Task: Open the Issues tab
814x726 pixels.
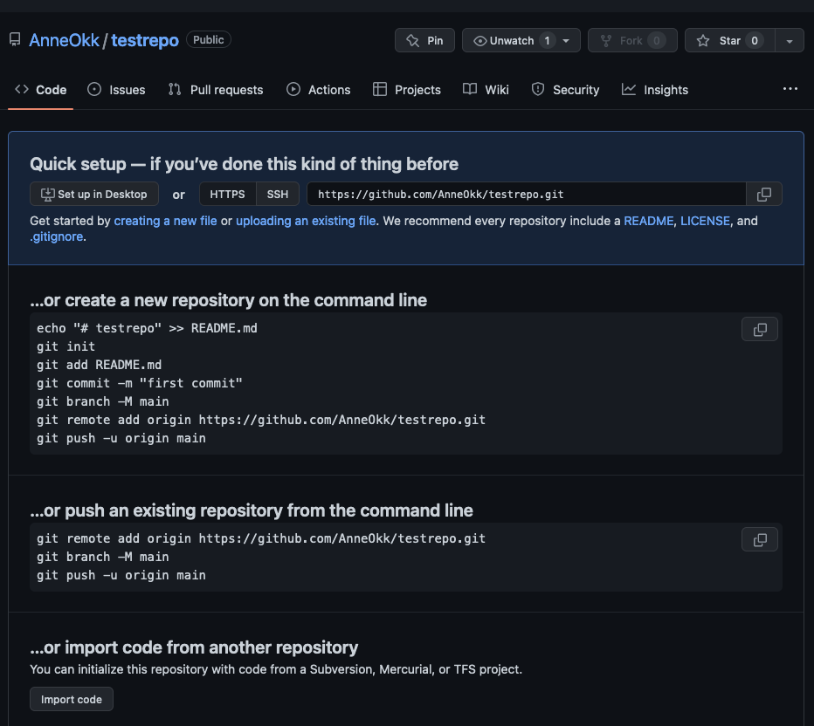Action: click(x=116, y=90)
